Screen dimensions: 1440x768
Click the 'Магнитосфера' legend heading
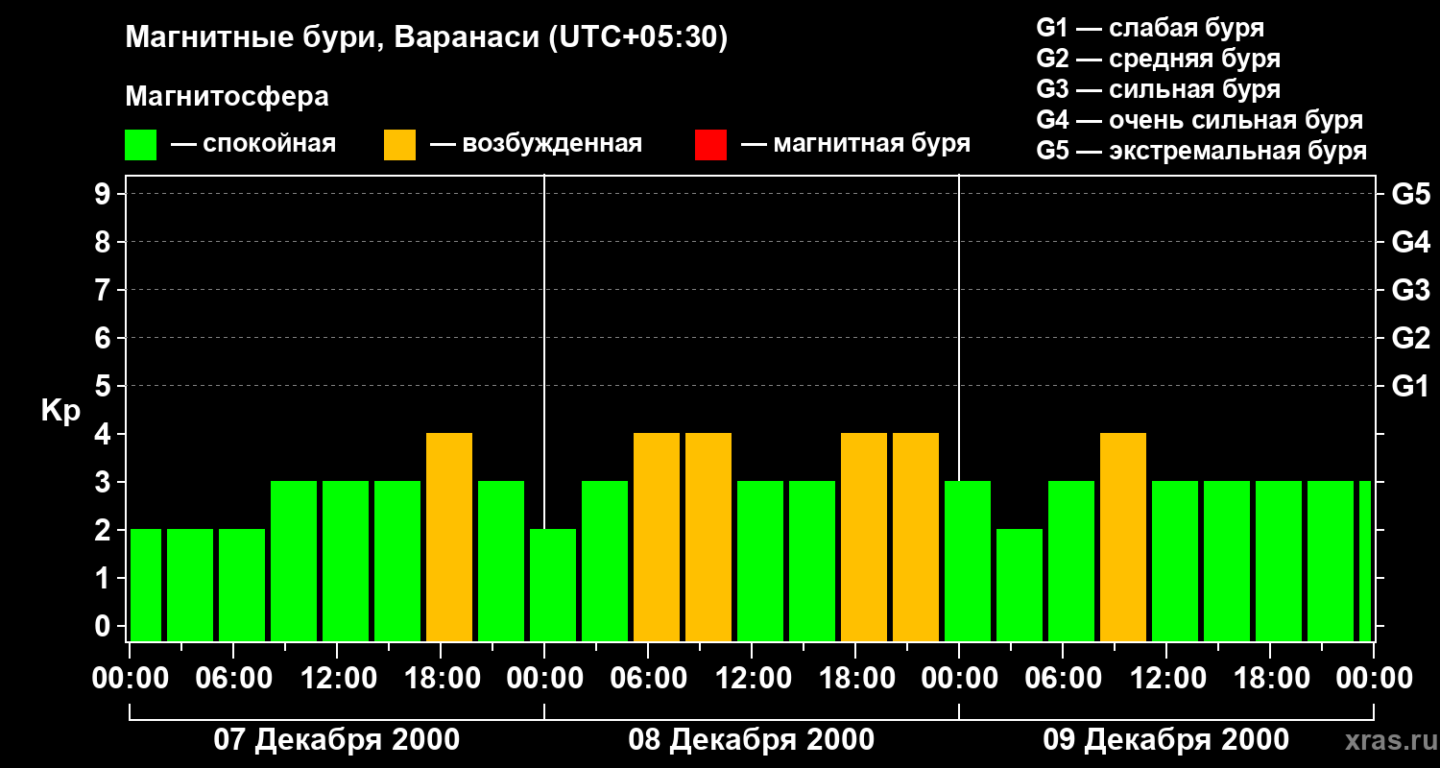point(227,97)
